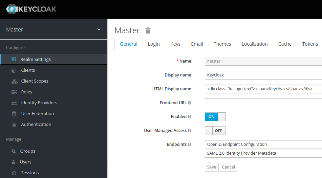
Task: Expand the Master realm selector chevron
Action: (x=99, y=29)
